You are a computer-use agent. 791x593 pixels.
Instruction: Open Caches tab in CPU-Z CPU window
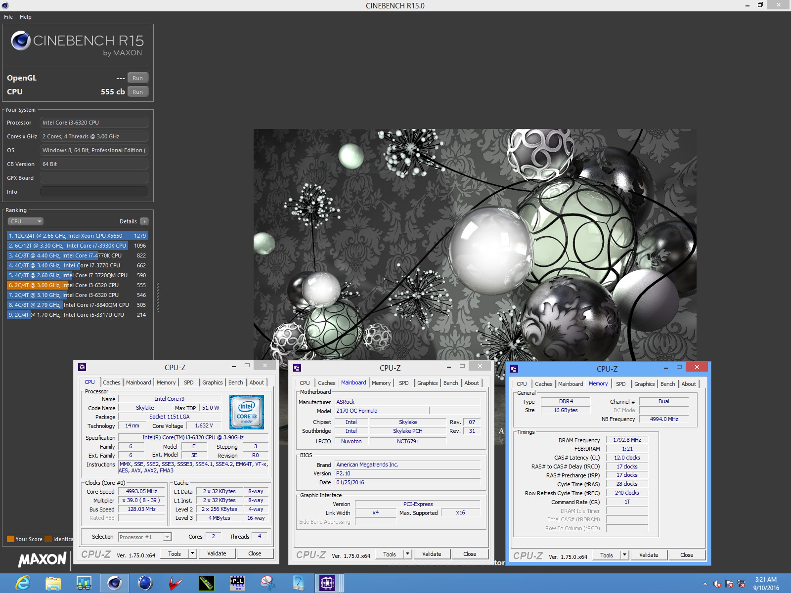(x=111, y=382)
